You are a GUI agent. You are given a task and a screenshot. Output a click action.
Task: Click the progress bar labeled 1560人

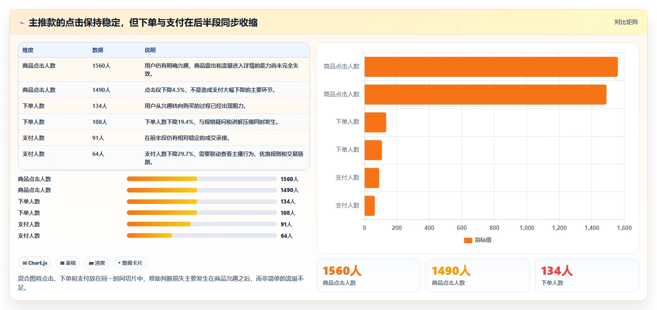(202, 179)
